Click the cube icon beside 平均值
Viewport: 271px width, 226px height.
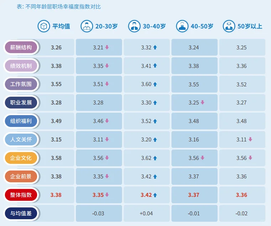point(44,26)
